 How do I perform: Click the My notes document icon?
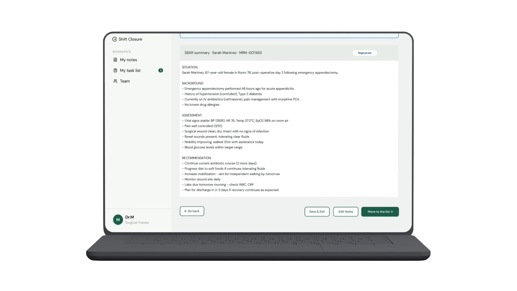point(115,60)
